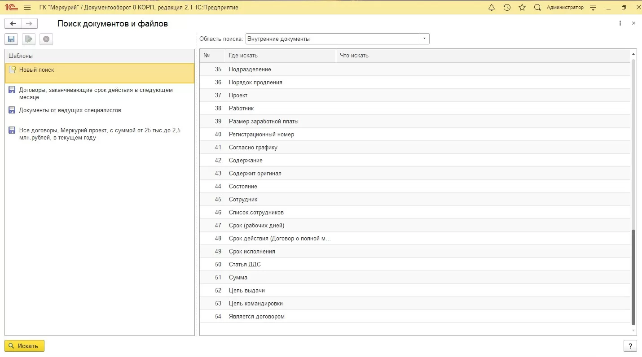Click the back navigation arrow
The width and height of the screenshot is (642, 357).
click(x=13, y=24)
